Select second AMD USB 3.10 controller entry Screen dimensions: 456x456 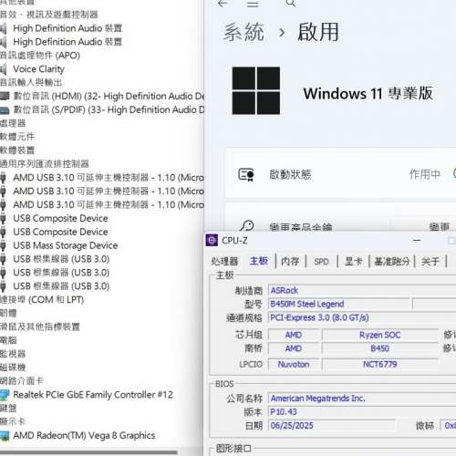click(x=109, y=192)
